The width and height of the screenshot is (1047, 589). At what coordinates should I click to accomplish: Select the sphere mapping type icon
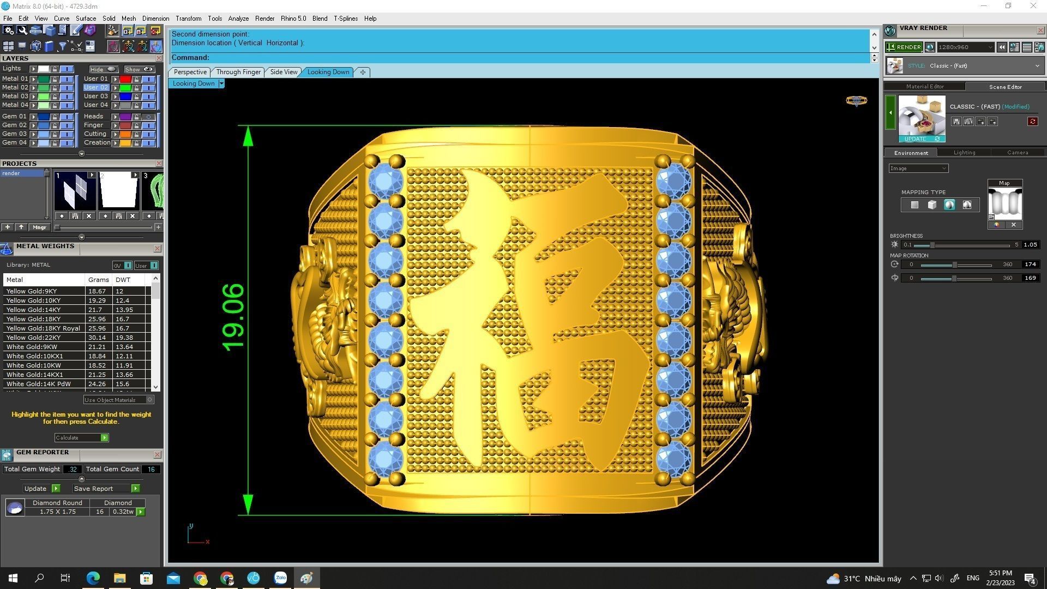click(949, 205)
